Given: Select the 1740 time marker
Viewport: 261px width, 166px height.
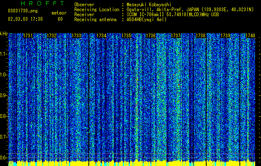Looking at the screenshot, I should [x=250, y=36].
